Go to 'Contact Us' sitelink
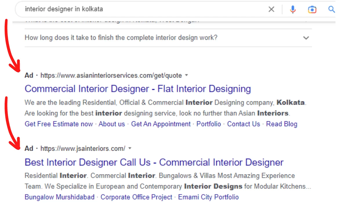The height and width of the screenshot is (209, 348). click(244, 124)
